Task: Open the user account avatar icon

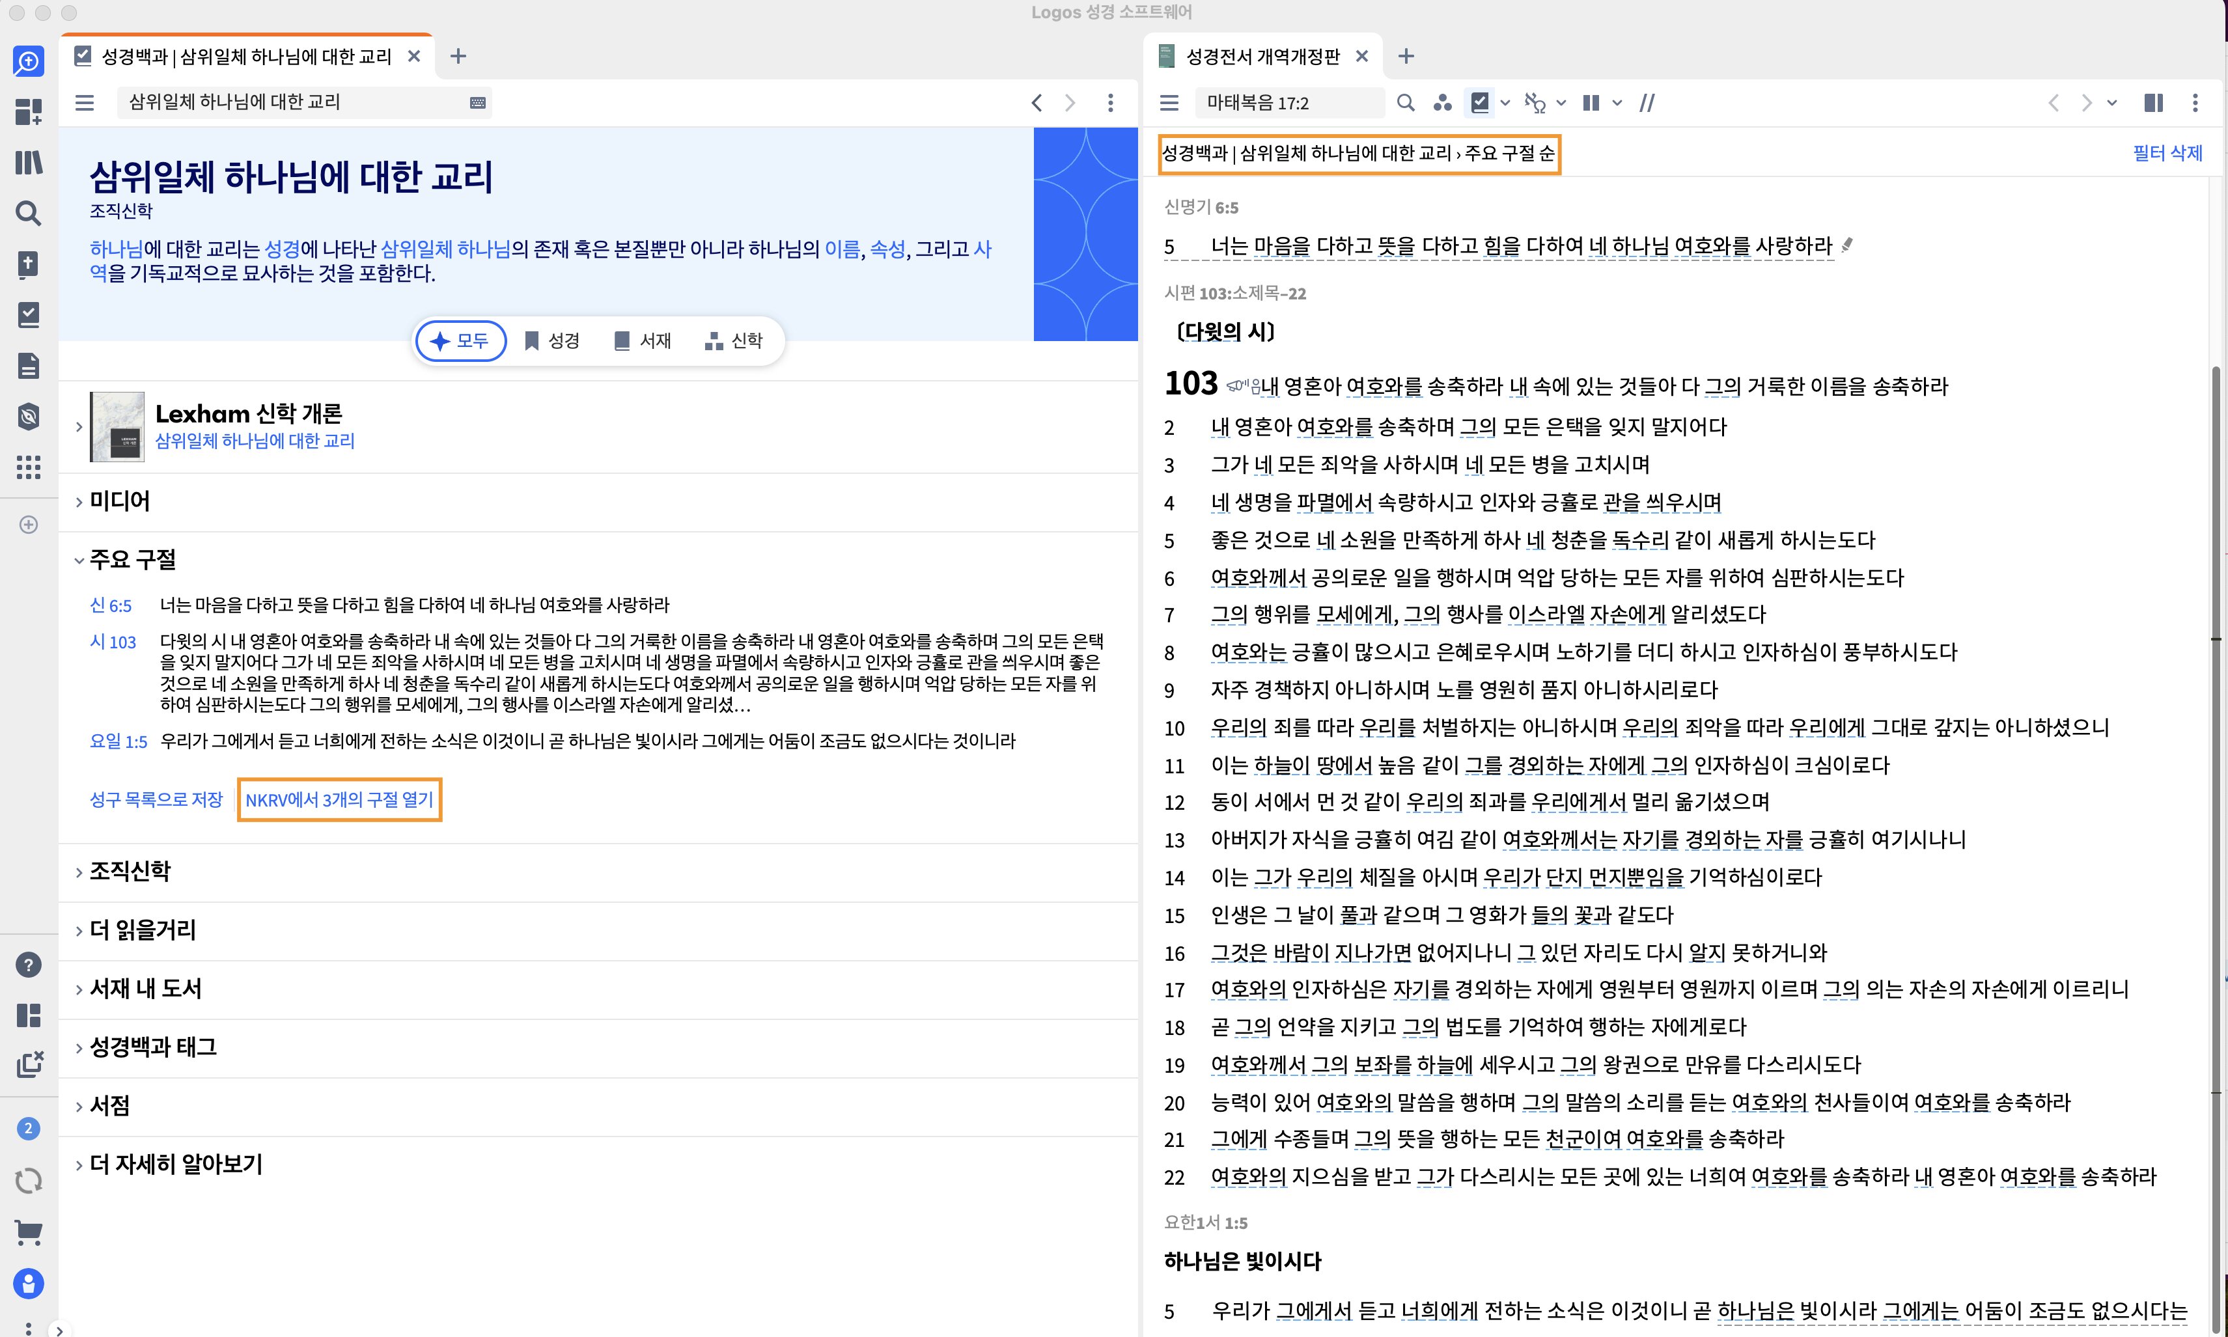Action: (x=29, y=1284)
